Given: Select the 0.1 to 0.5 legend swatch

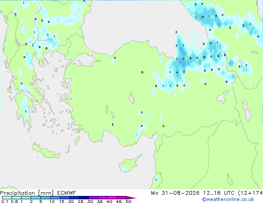Looking at the screenshot, I should point(7,198).
